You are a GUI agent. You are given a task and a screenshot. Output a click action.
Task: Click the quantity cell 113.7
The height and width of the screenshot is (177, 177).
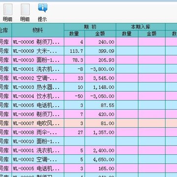coord(74,51)
